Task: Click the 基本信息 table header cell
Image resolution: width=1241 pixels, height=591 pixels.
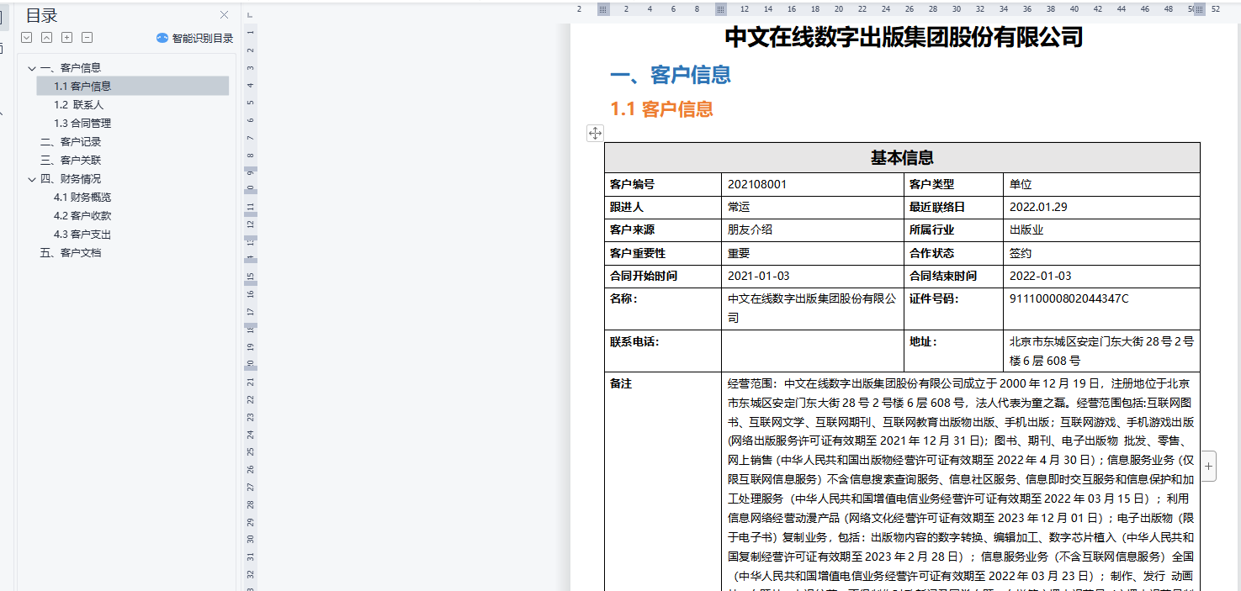Action: point(901,158)
